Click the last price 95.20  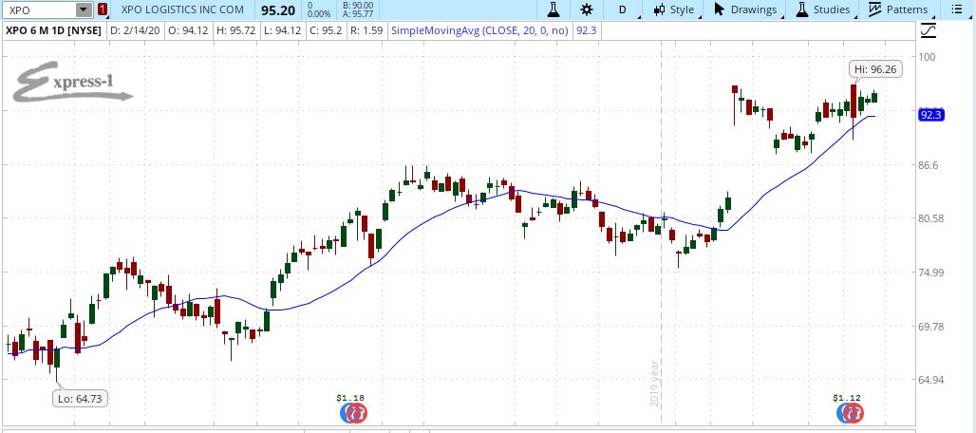point(277,10)
